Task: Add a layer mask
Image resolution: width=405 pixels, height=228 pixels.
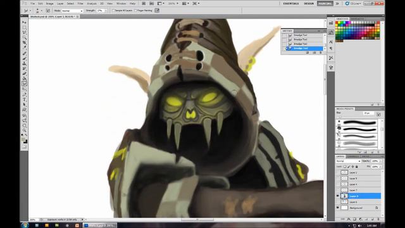Action: [x=354, y=219]
